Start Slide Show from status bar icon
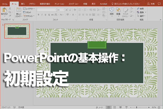 [x=126, y=107]
